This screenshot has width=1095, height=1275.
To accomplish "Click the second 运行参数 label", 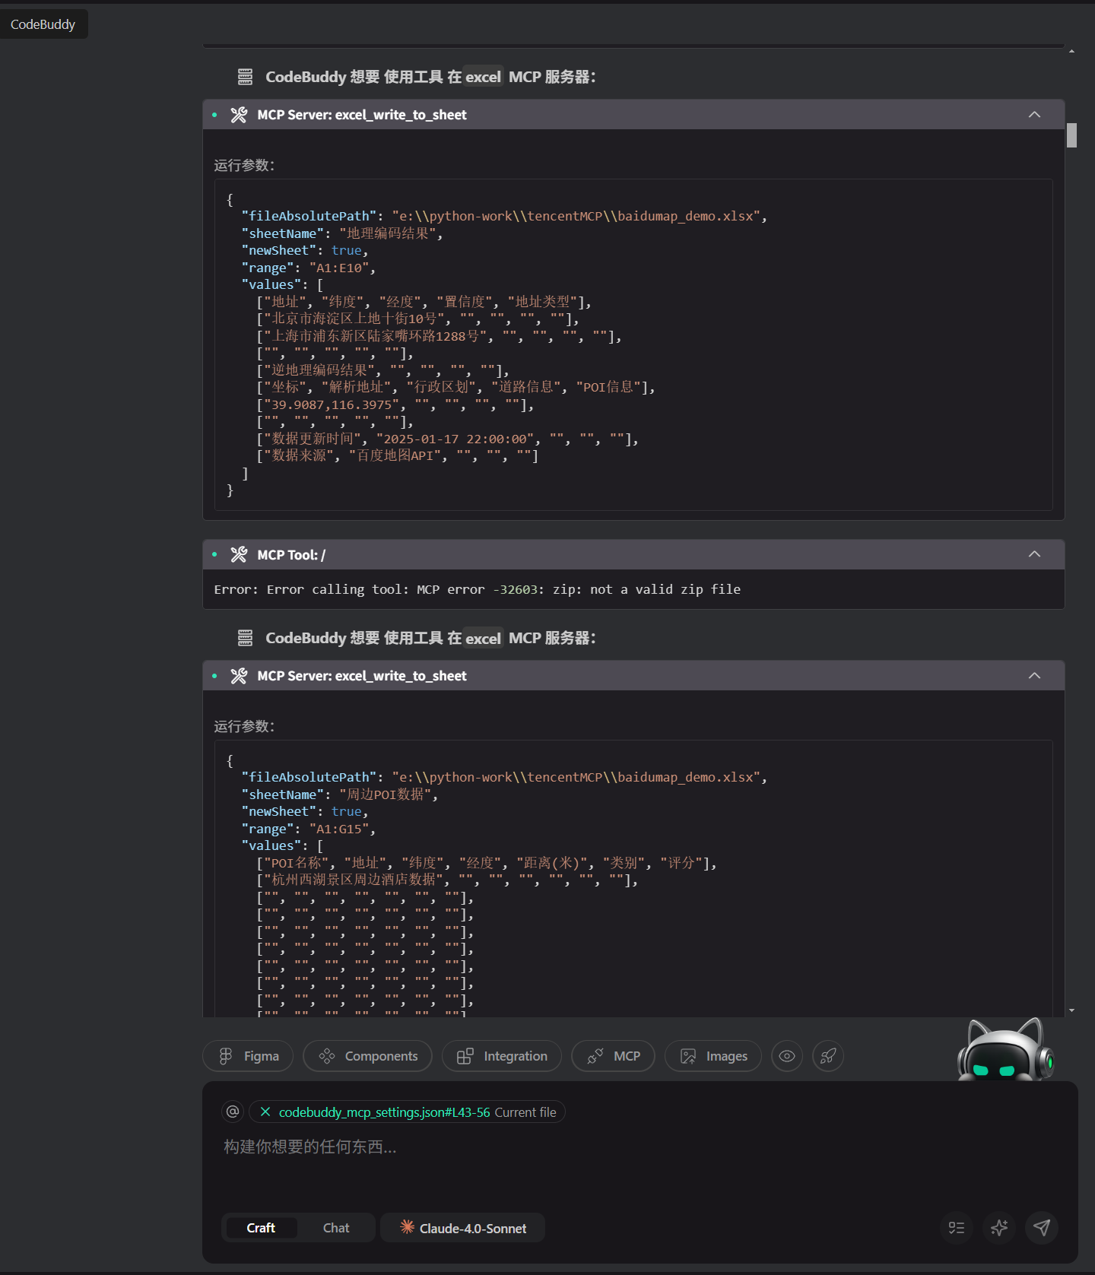I will click(244, 726).
